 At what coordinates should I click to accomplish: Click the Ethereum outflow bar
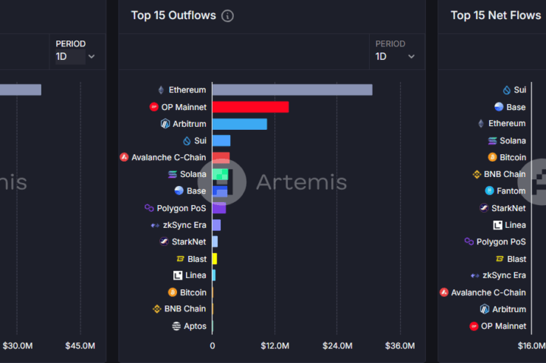(292, 90)
